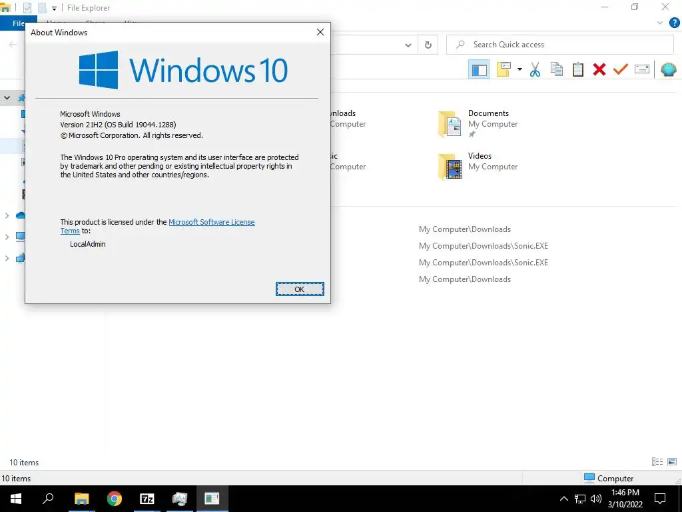Open the address bar history dropdown

[x=408, y=45]
